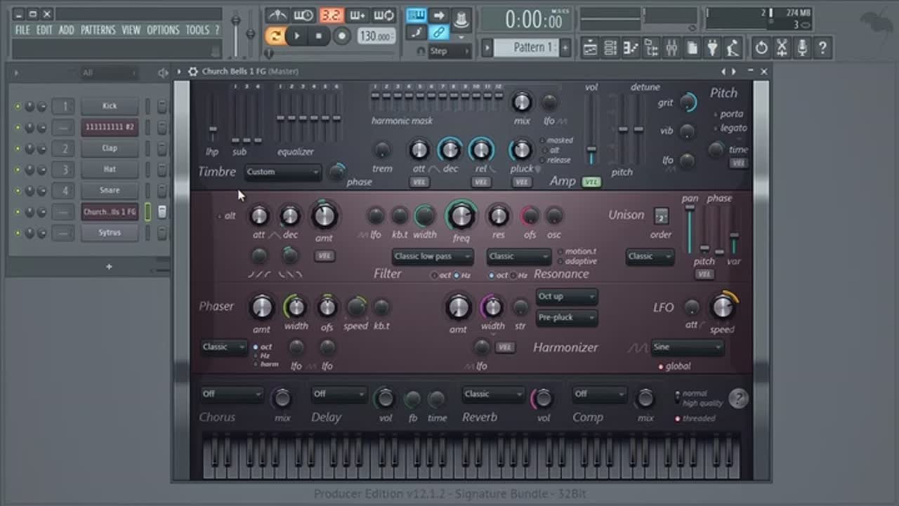Mute the Kick channel green light

18,107
